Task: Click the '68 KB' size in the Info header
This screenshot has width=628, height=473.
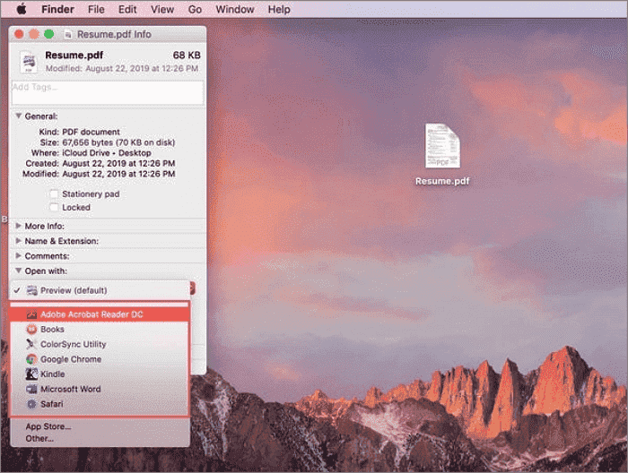Action: click(187, 56)
